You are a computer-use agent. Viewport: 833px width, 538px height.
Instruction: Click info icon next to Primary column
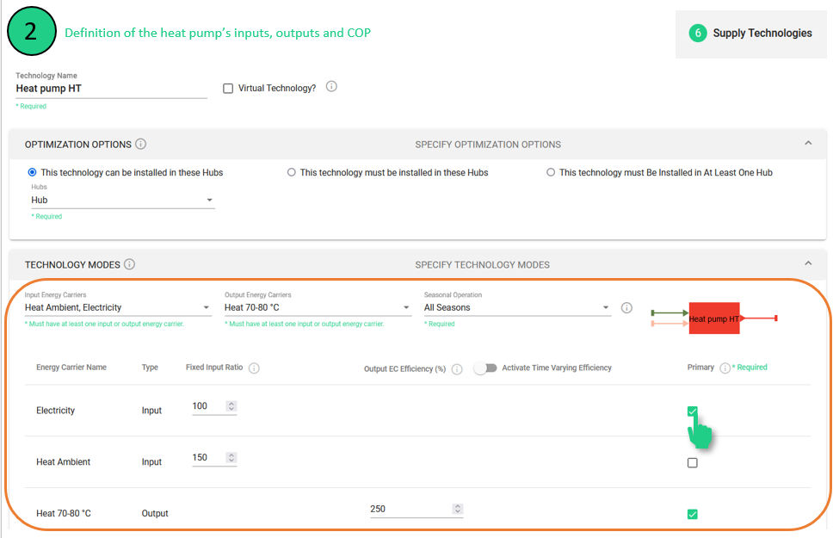[725, 368]
